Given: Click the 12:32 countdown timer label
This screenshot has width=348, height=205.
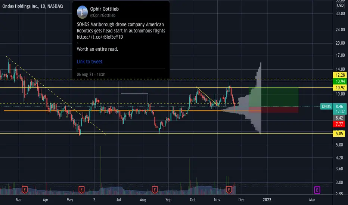Looking at the screenshot, I should tap(340, 112).
